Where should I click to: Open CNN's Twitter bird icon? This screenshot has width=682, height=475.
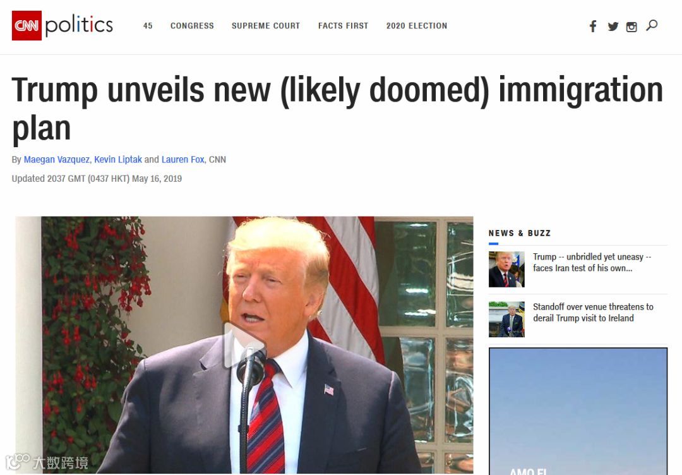point(613,27)
